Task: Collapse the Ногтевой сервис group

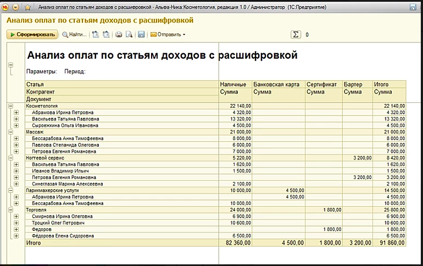Action: click(11, 158)
